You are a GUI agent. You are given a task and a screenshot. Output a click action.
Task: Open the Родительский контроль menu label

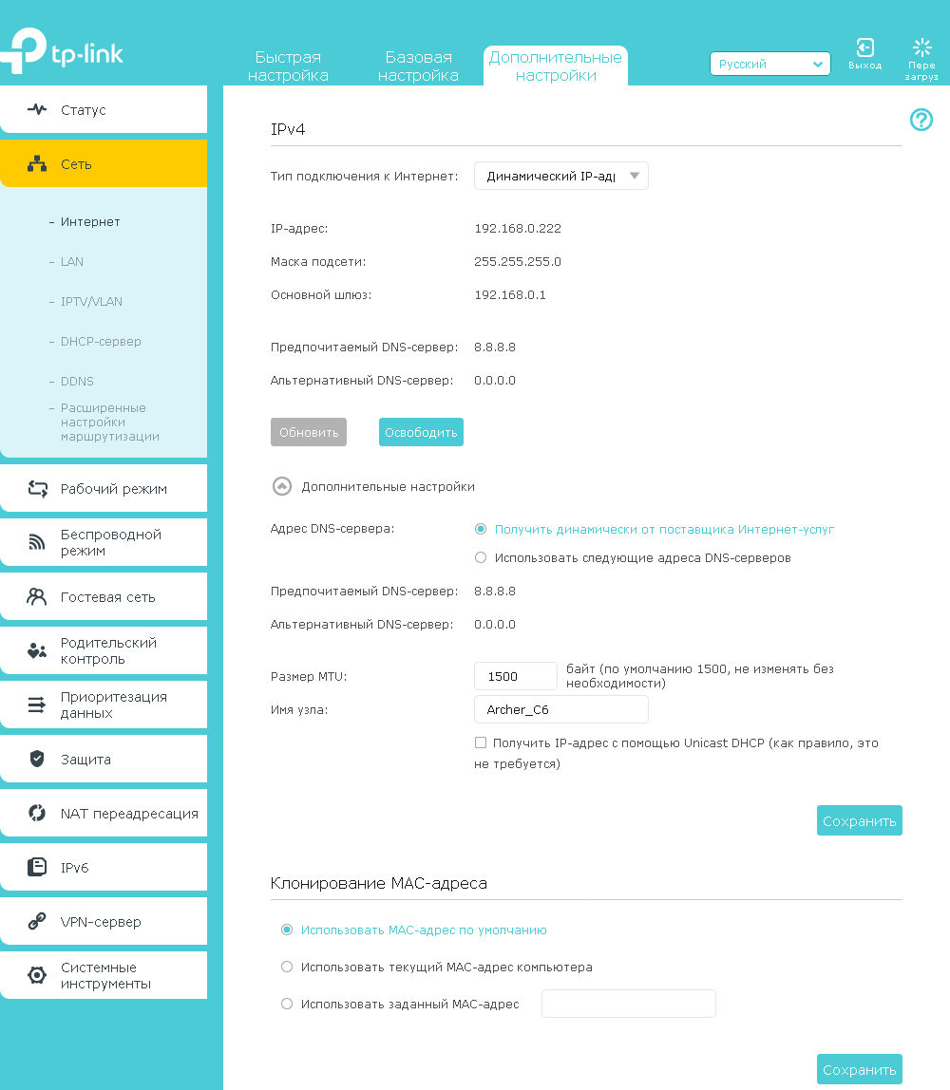tap(108, 650)
